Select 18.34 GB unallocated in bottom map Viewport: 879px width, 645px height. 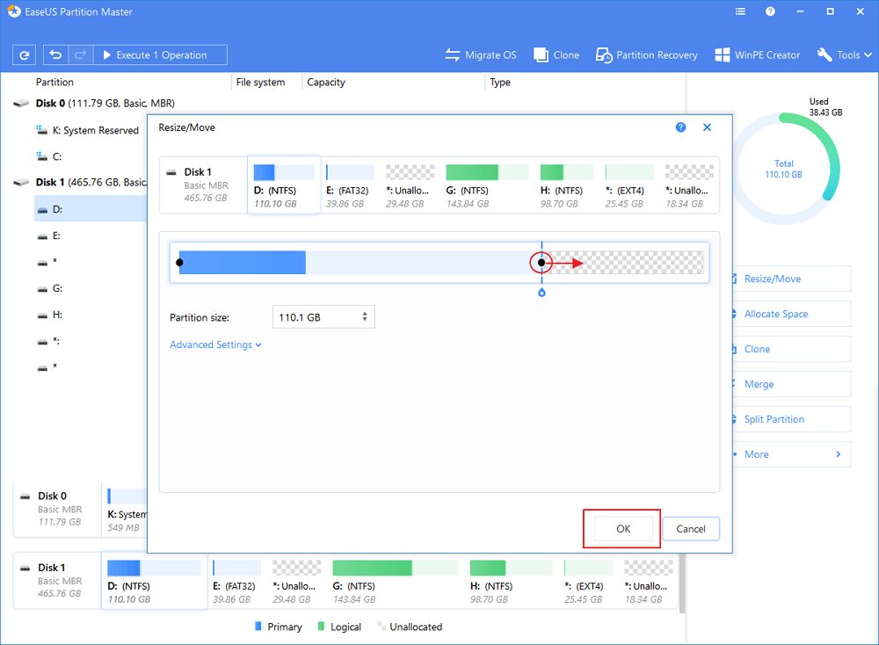click(x=648, y=583)
